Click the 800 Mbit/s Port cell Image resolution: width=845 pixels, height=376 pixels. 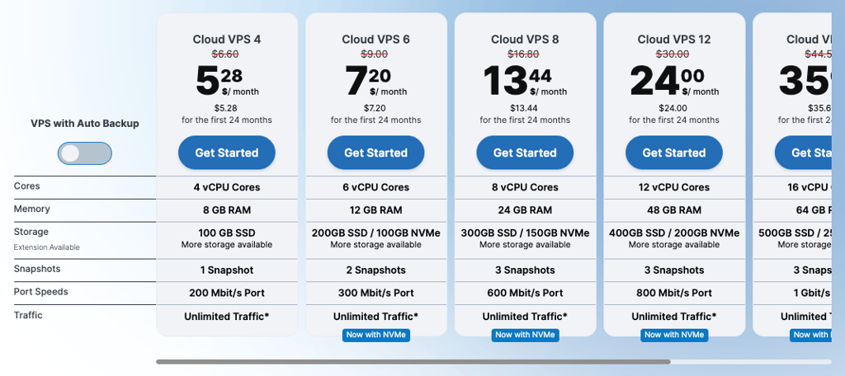tap(673, 293)
